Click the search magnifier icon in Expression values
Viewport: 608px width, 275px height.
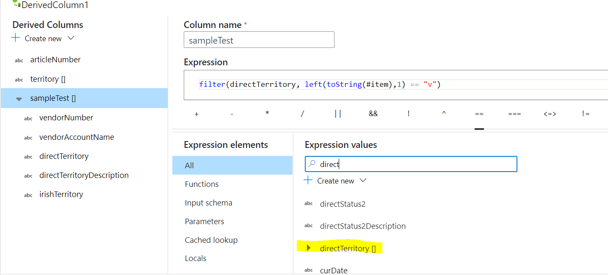(x=312, y=164)
